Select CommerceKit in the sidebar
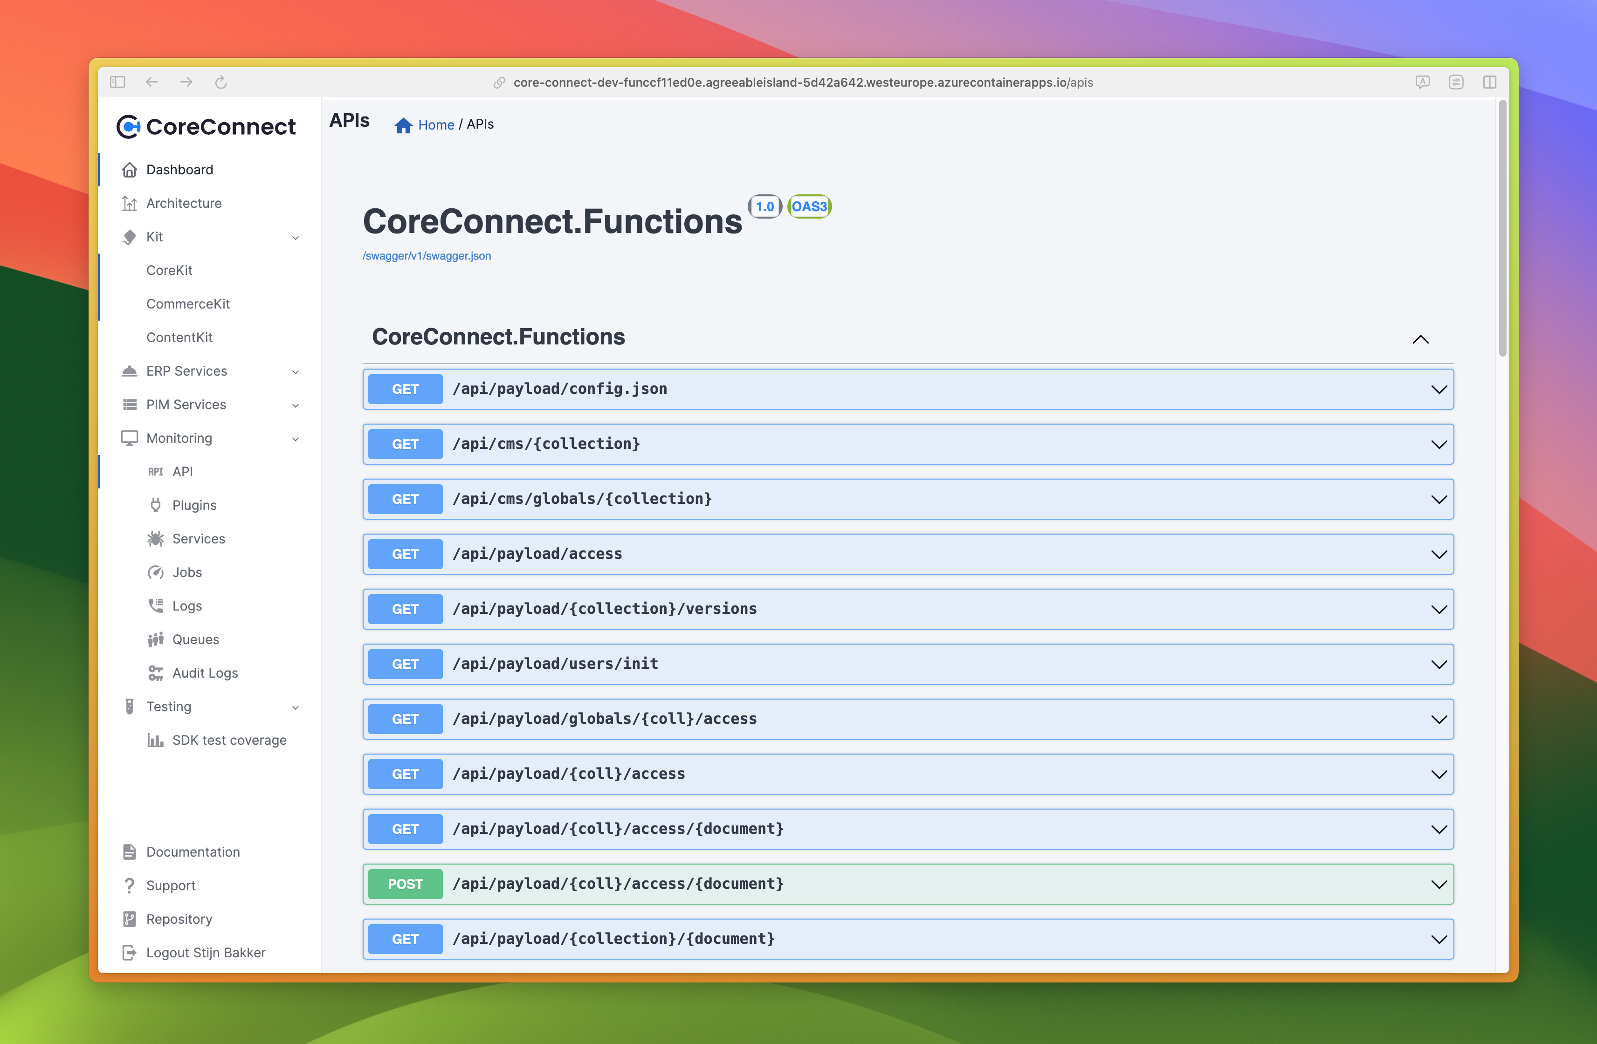Viewport: 1597px width, 1044px height. (x=188, y=304)
